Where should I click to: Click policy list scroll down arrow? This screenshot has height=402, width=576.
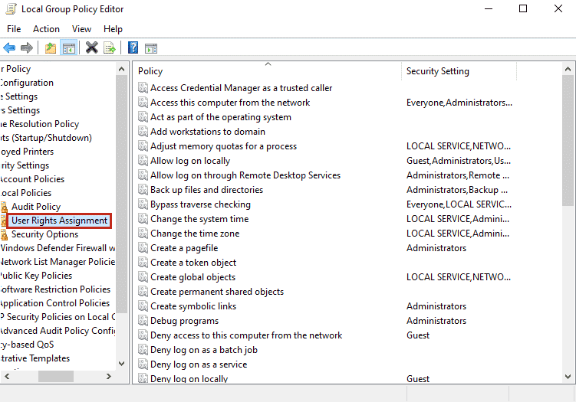coord(568,376)
